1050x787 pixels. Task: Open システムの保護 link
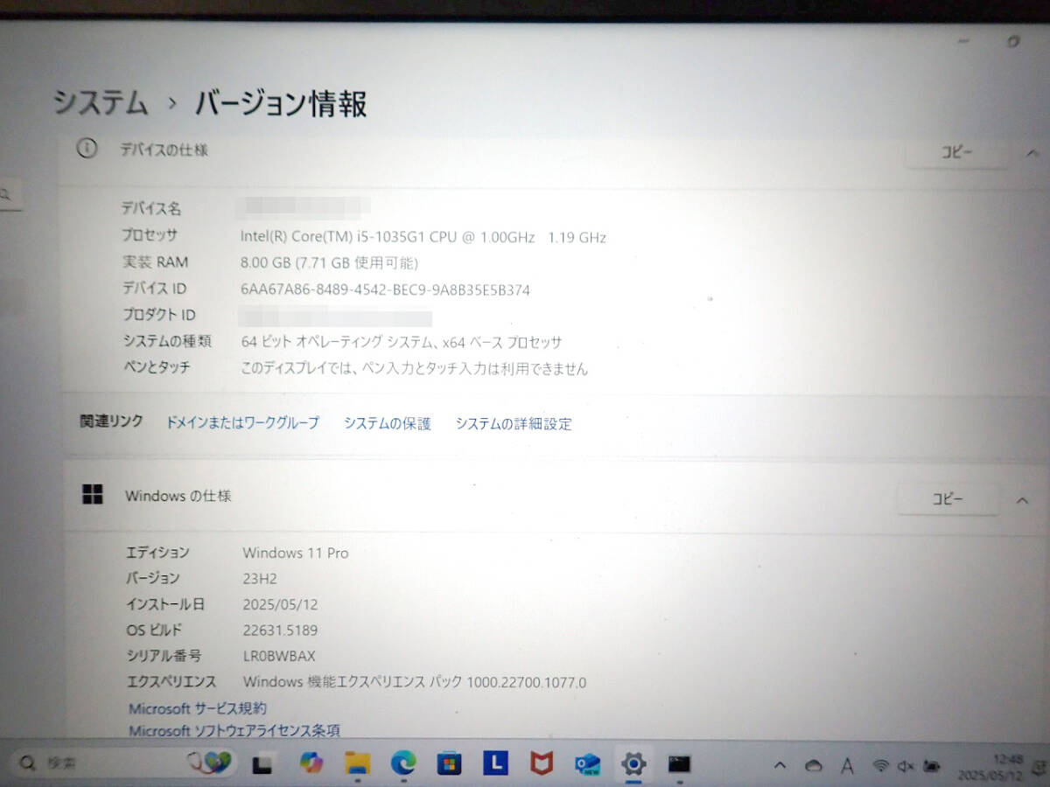click(x=387, y=423)
